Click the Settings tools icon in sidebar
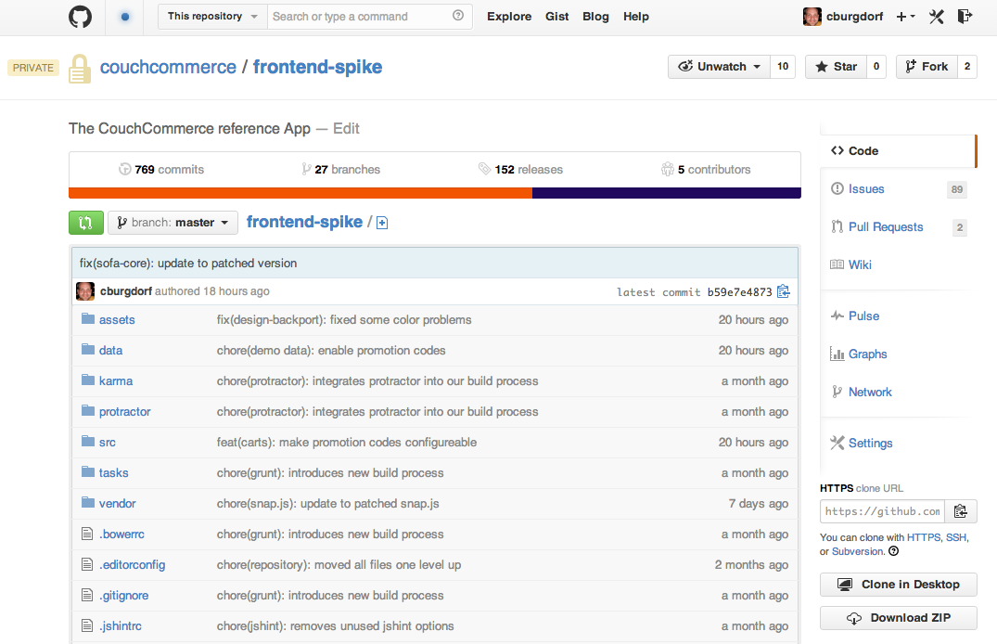Viewport: 997px width, 644px height. [837, 443]
